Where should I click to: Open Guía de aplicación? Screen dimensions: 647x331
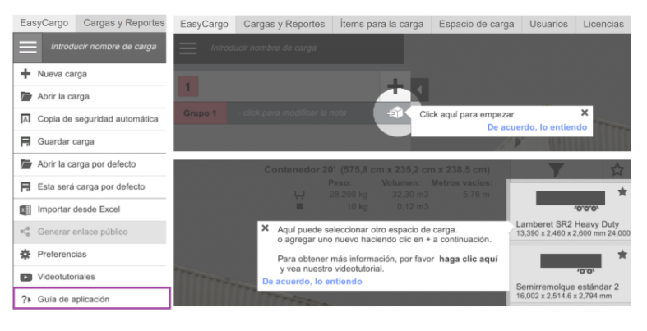tap(73, 299)
